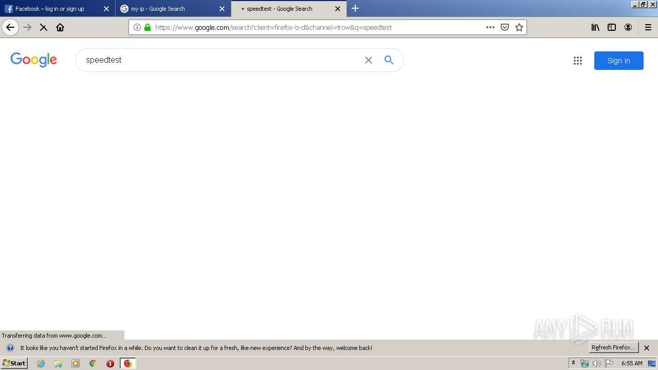Launch Internet Explorer from taskbar

(41, 363)
